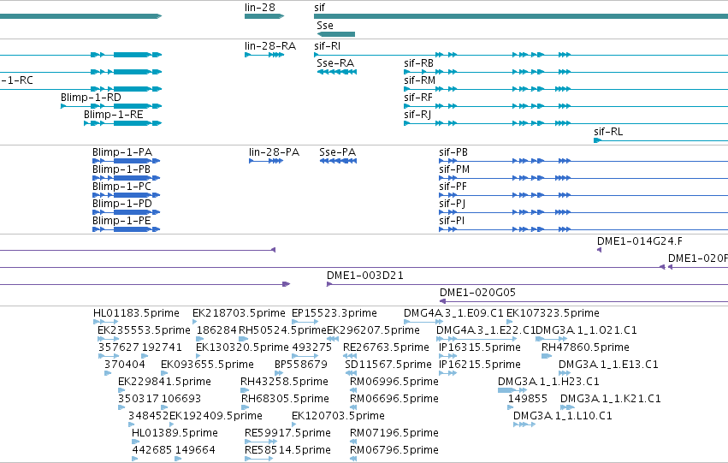
Task: Click the Sse gene label
Action: [x=325, y=26]
